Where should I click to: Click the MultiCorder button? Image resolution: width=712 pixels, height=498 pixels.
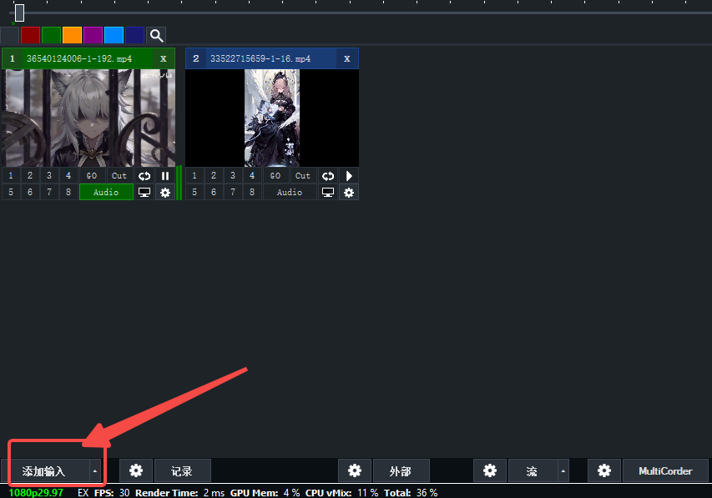[x=665, y=471]
